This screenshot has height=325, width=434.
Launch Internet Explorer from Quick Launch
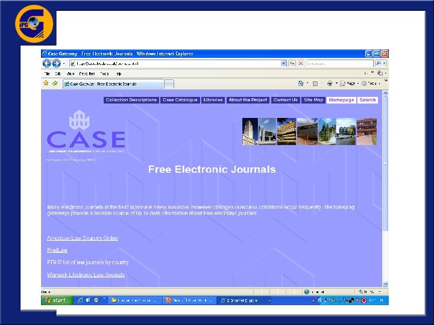[x=80, y=300]
